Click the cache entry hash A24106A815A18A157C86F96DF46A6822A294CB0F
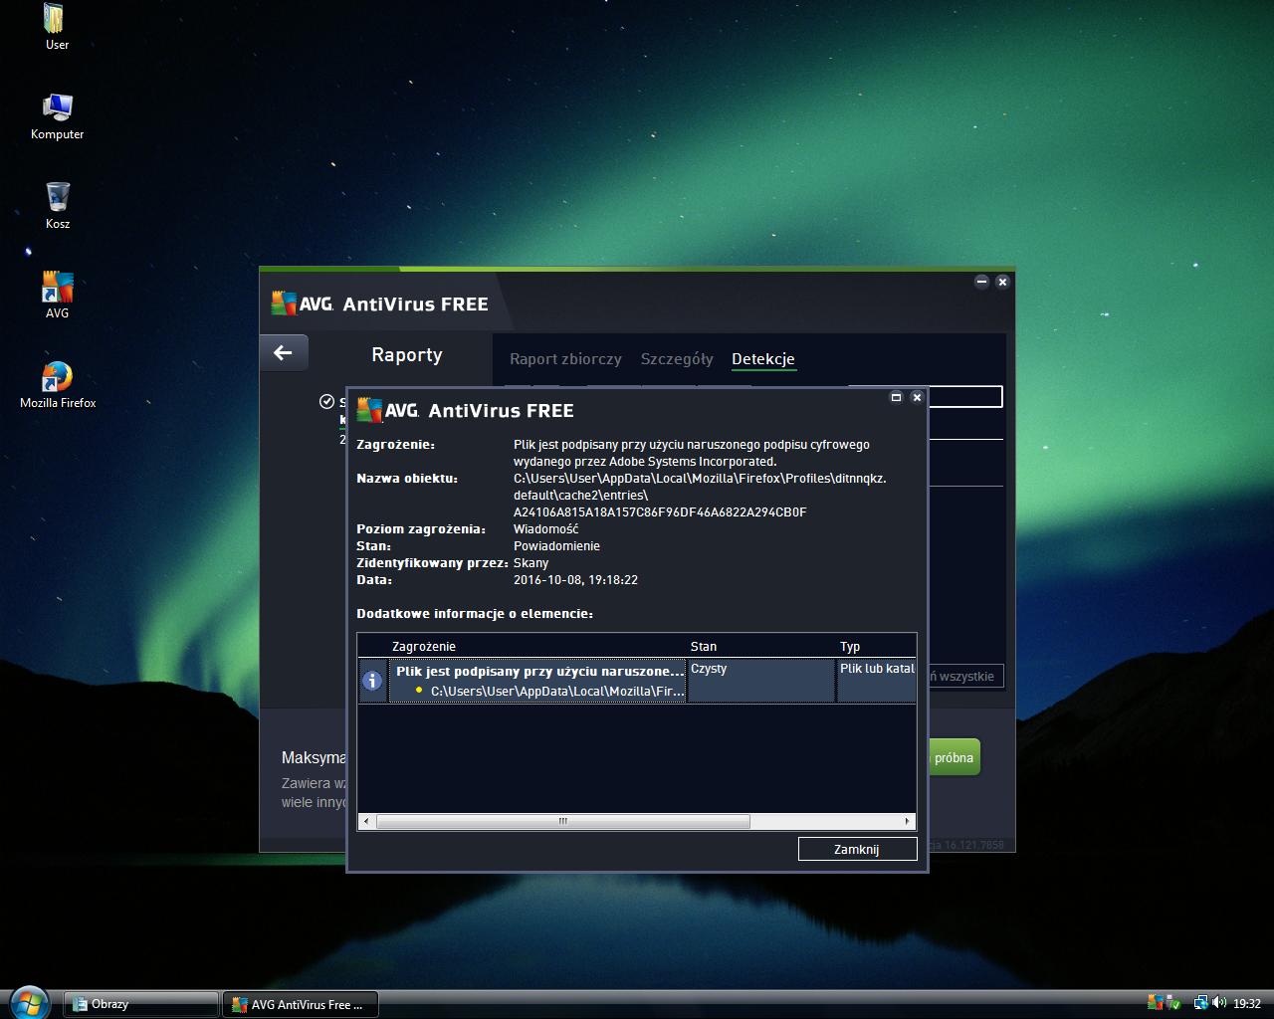 [660, 511]
